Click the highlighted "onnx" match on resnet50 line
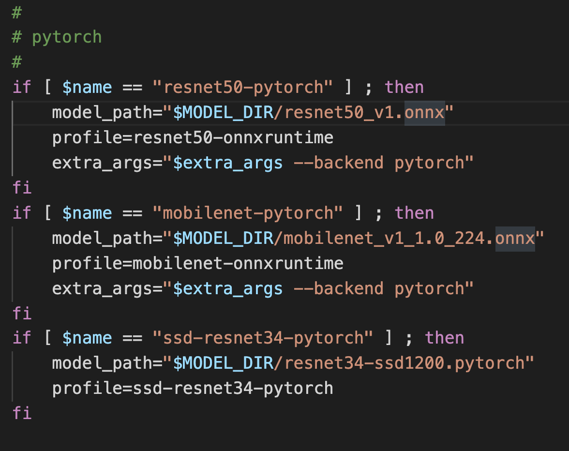569x451 pixels. [425, 112]
